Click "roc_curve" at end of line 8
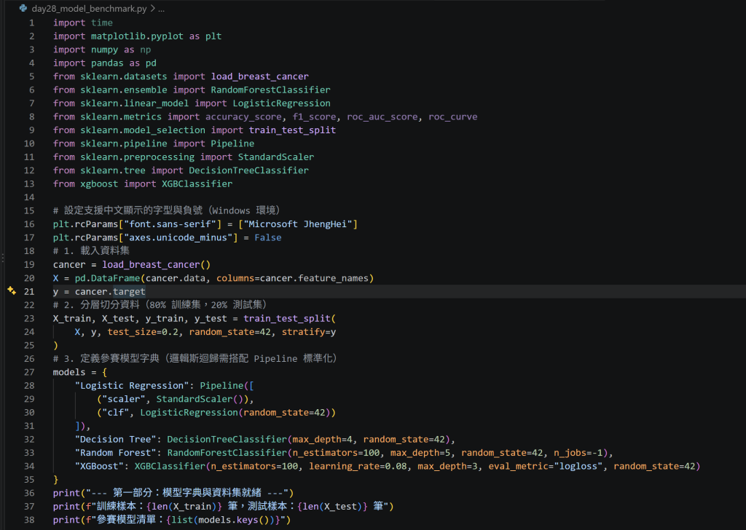 pyautogui.click(x=453, y=116)
